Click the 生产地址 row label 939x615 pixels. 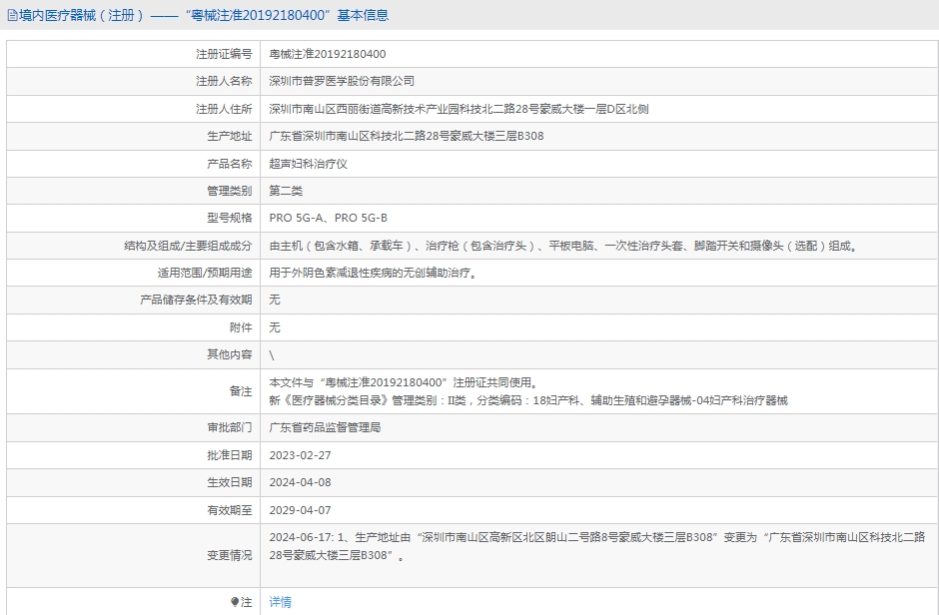(231, 136)
